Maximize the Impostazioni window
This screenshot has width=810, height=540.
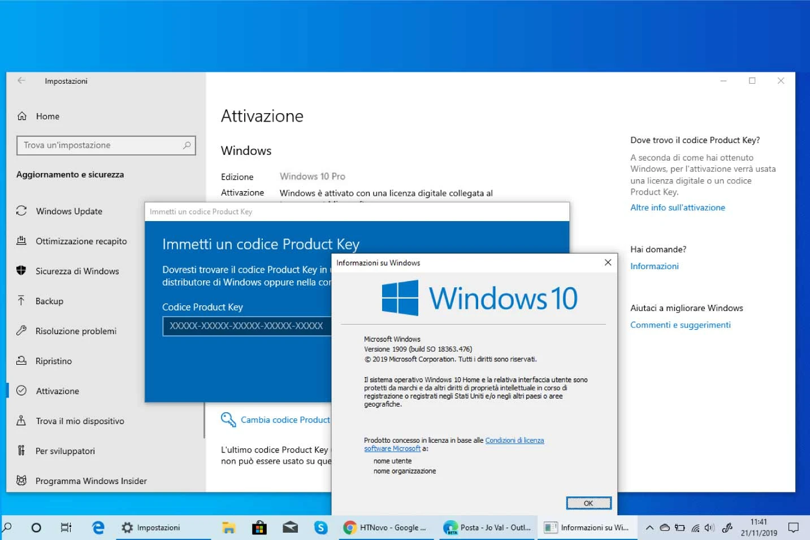752,81
